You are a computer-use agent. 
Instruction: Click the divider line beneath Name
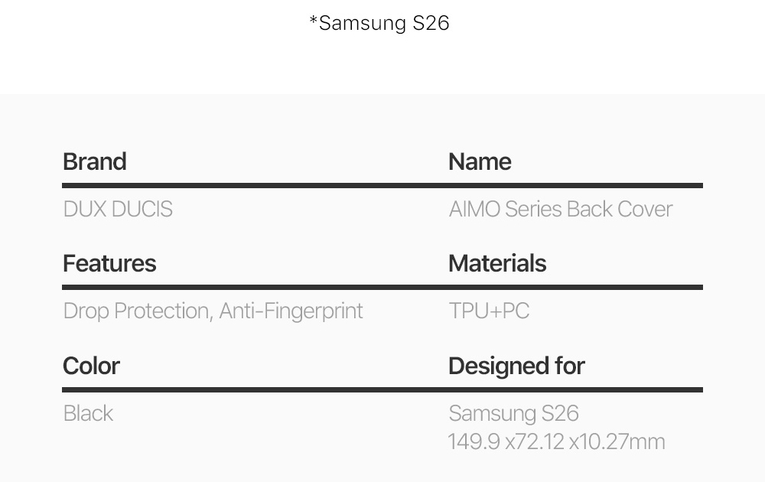[x=575, y=185]
